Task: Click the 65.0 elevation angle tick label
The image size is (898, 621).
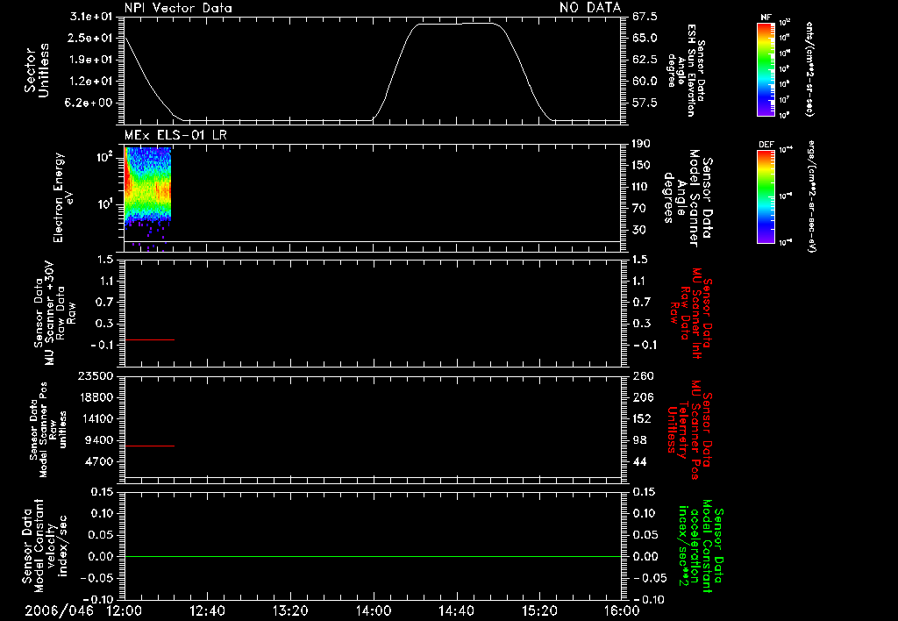Action: click(645, 39)
